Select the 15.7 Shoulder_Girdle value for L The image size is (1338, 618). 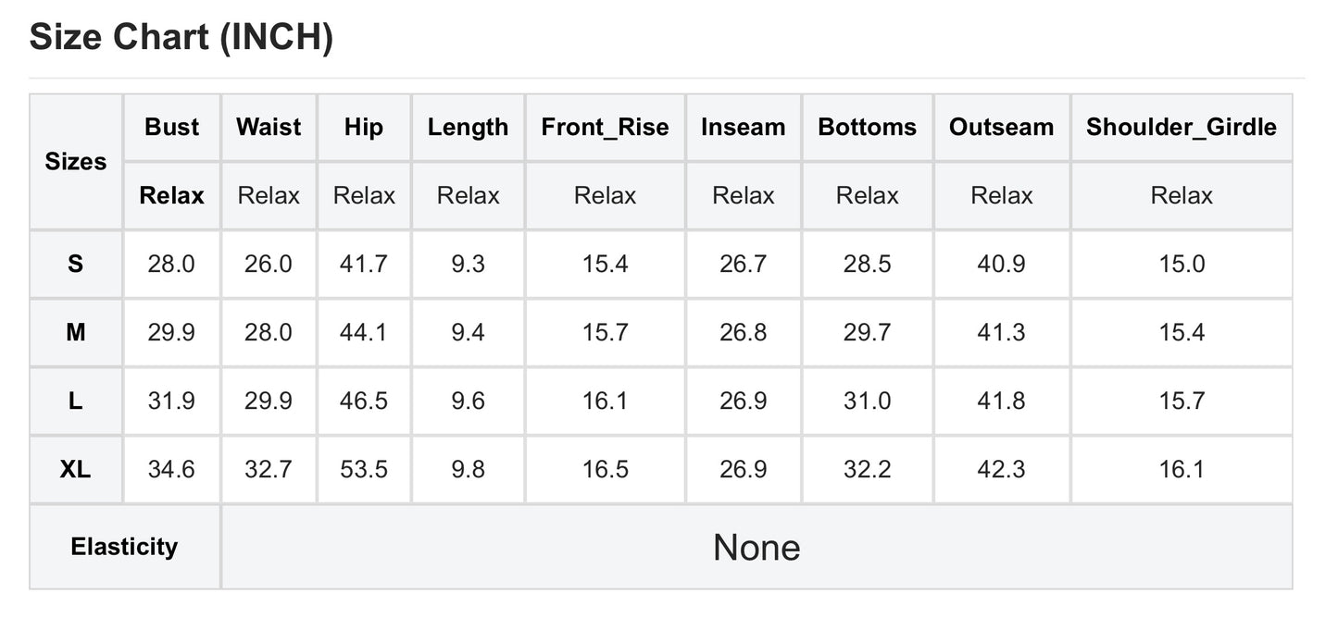click(x=1182, y=402)
